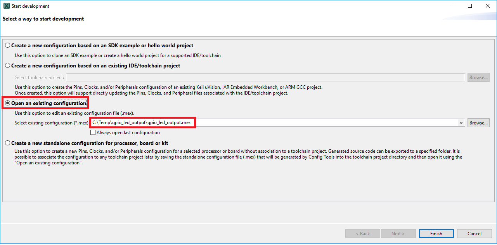Enable the Always open last configuration checkbox
This screenshot has width=497, height=245.
[x=93, y=133]
